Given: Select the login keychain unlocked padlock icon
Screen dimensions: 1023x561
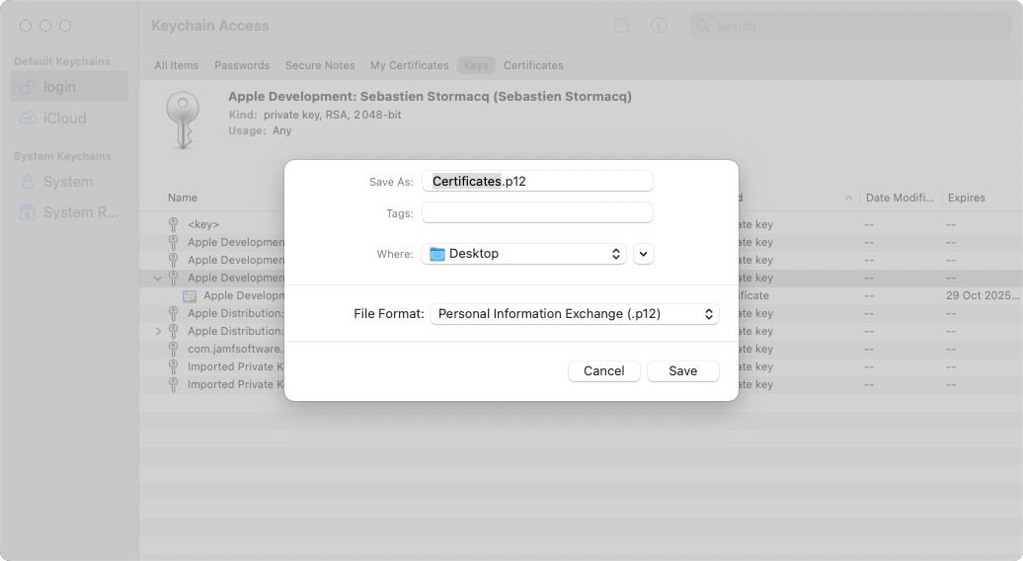Looking at the screenshot, I should coord(27,87).
